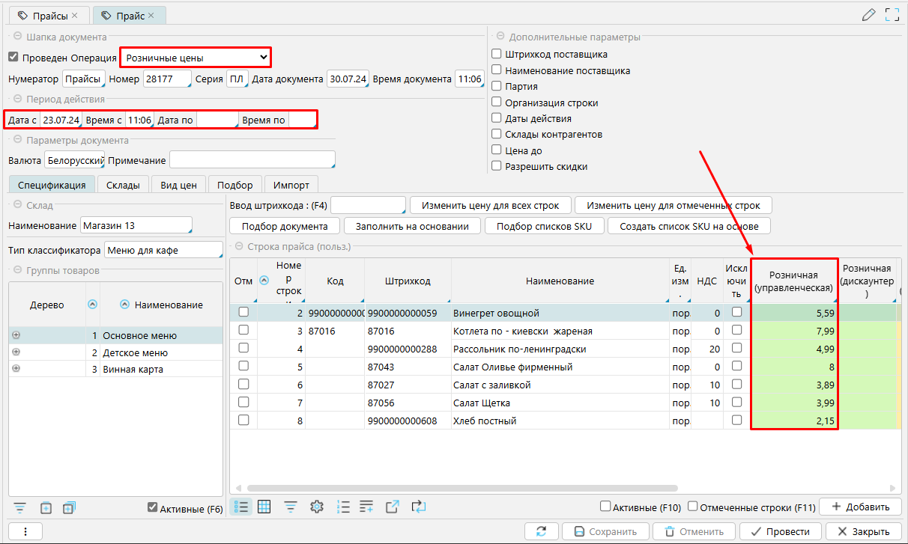
Task: Click filter icon under product groups tree
Action: tap(19, 508)
